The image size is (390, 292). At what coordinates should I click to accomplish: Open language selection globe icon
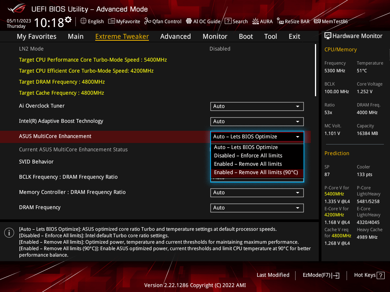coord(83,21)
